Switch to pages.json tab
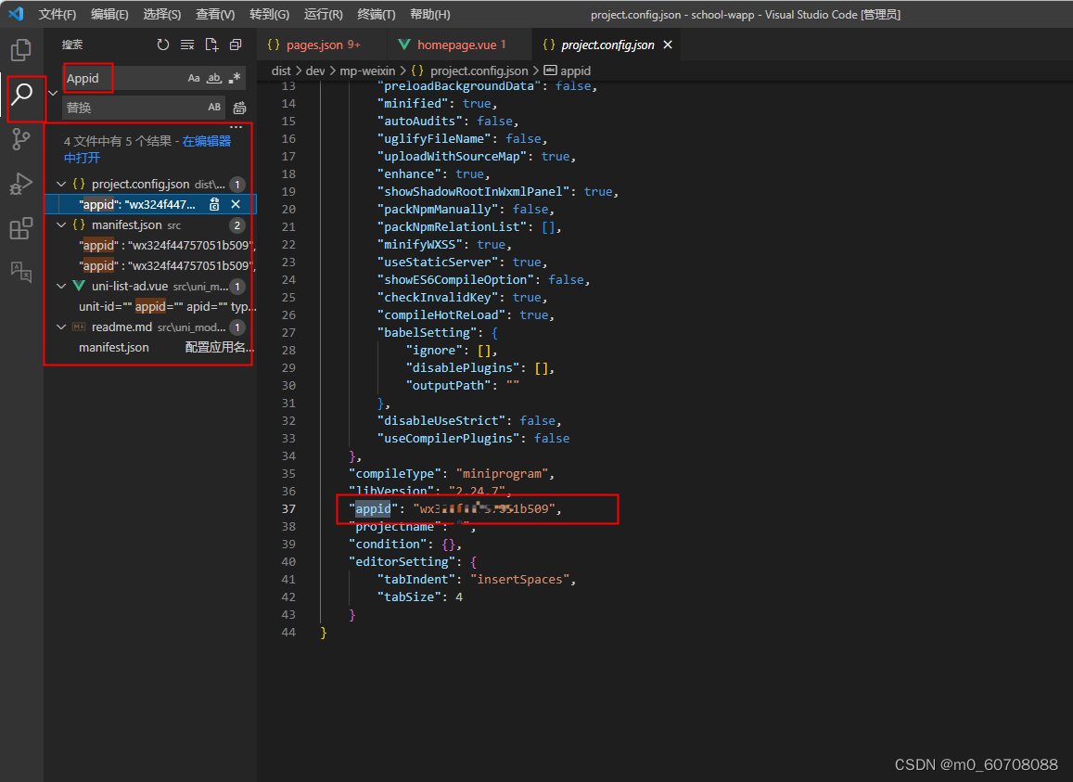1073x782 pixels. [x=323, y=45]
